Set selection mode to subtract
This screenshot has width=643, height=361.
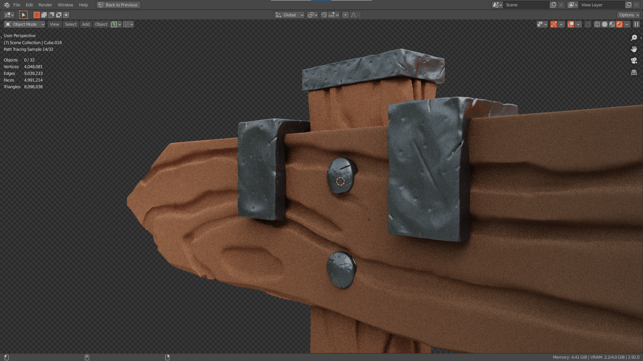[x=51, y=15]
